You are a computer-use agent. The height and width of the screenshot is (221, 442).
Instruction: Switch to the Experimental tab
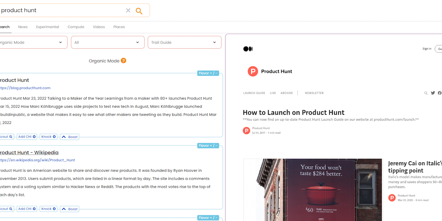[47, 27]
